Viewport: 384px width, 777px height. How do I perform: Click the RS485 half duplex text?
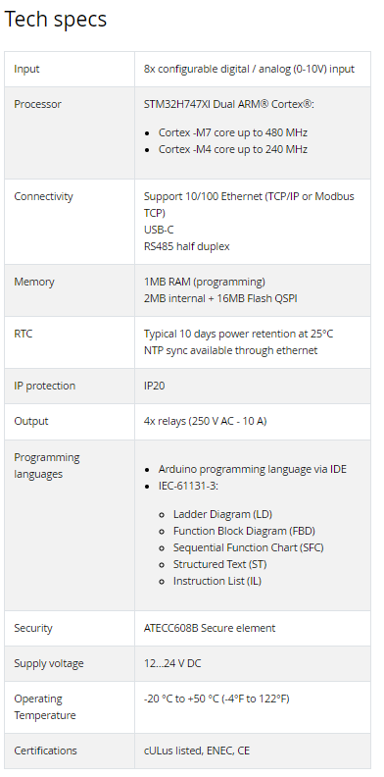click(186, 246)
